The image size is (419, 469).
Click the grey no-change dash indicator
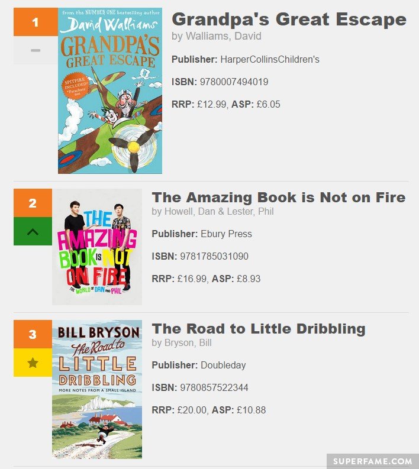click(36, 50)
